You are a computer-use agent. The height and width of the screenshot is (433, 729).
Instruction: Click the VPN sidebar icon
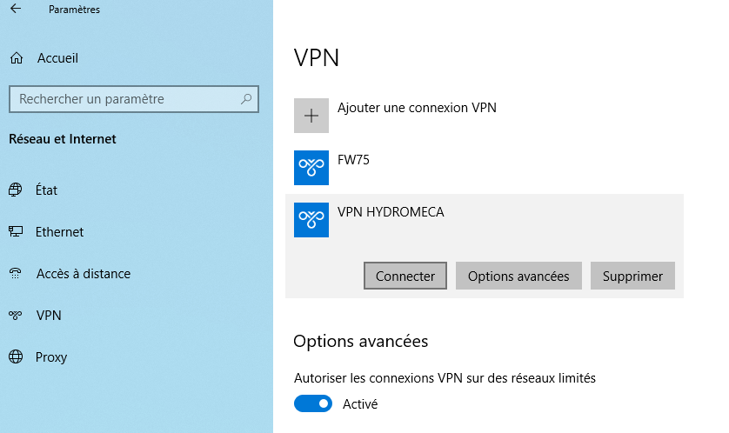tap(16, 316)
